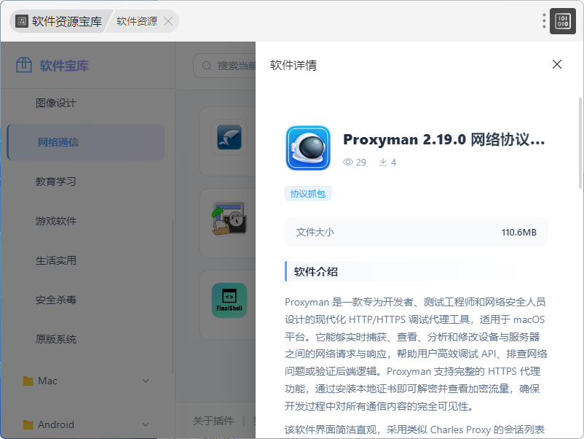Click the binary plugin icon top right
584x439 pixels.
(x=562, y=21)
